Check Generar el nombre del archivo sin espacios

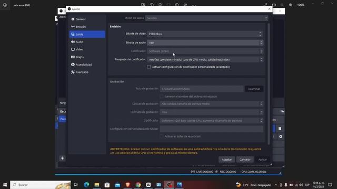162,97
